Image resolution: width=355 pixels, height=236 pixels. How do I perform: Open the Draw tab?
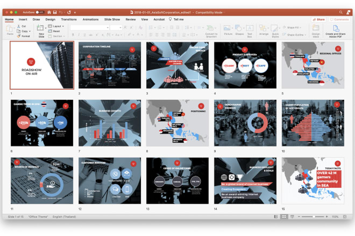36,19
